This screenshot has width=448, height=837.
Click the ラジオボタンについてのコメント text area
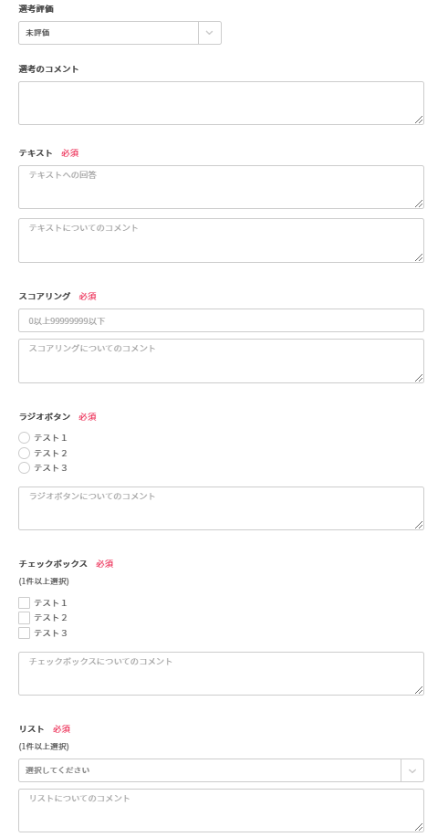point(222,508)
